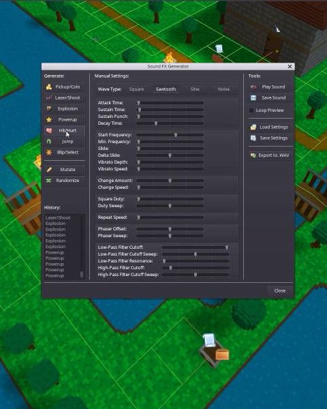Generate a Jump sound

[x=65, y=141]
